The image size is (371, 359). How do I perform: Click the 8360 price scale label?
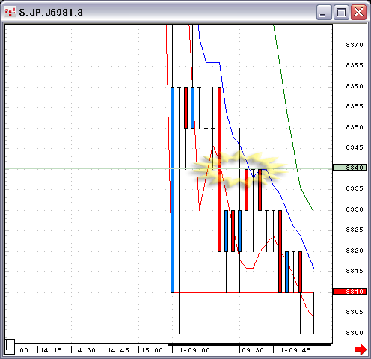click(x=355, y=86)
